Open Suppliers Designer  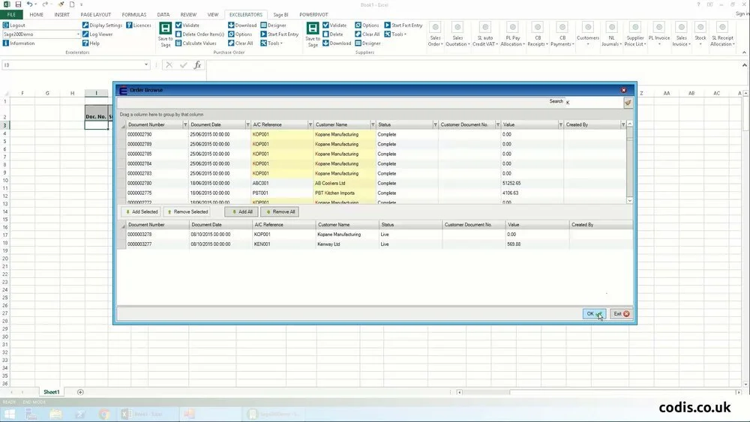(367, 43)
